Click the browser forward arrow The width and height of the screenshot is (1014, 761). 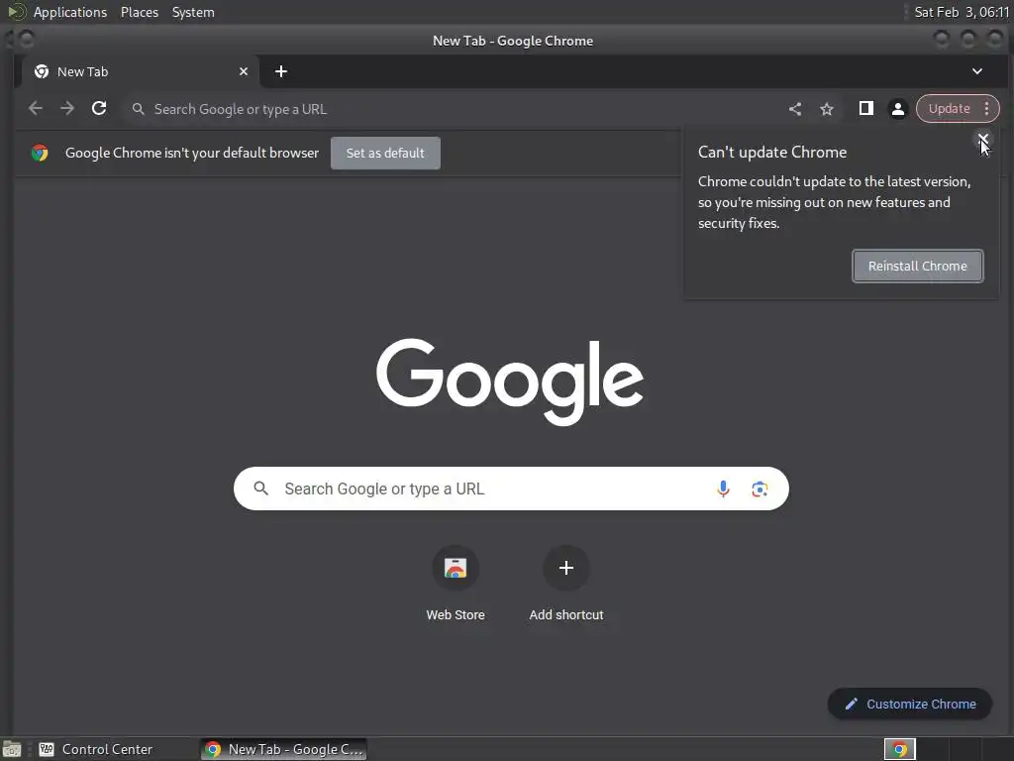[x=67, y=109]
